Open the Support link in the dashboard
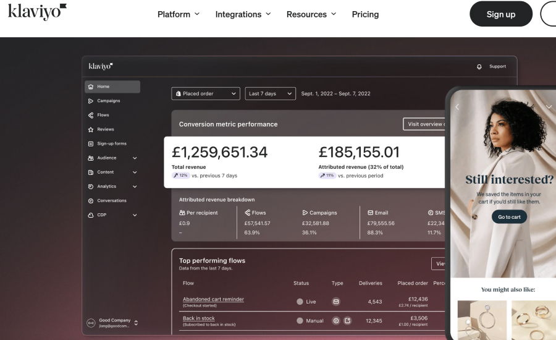Viewport: 556px width, 340px height. point(497,66)
